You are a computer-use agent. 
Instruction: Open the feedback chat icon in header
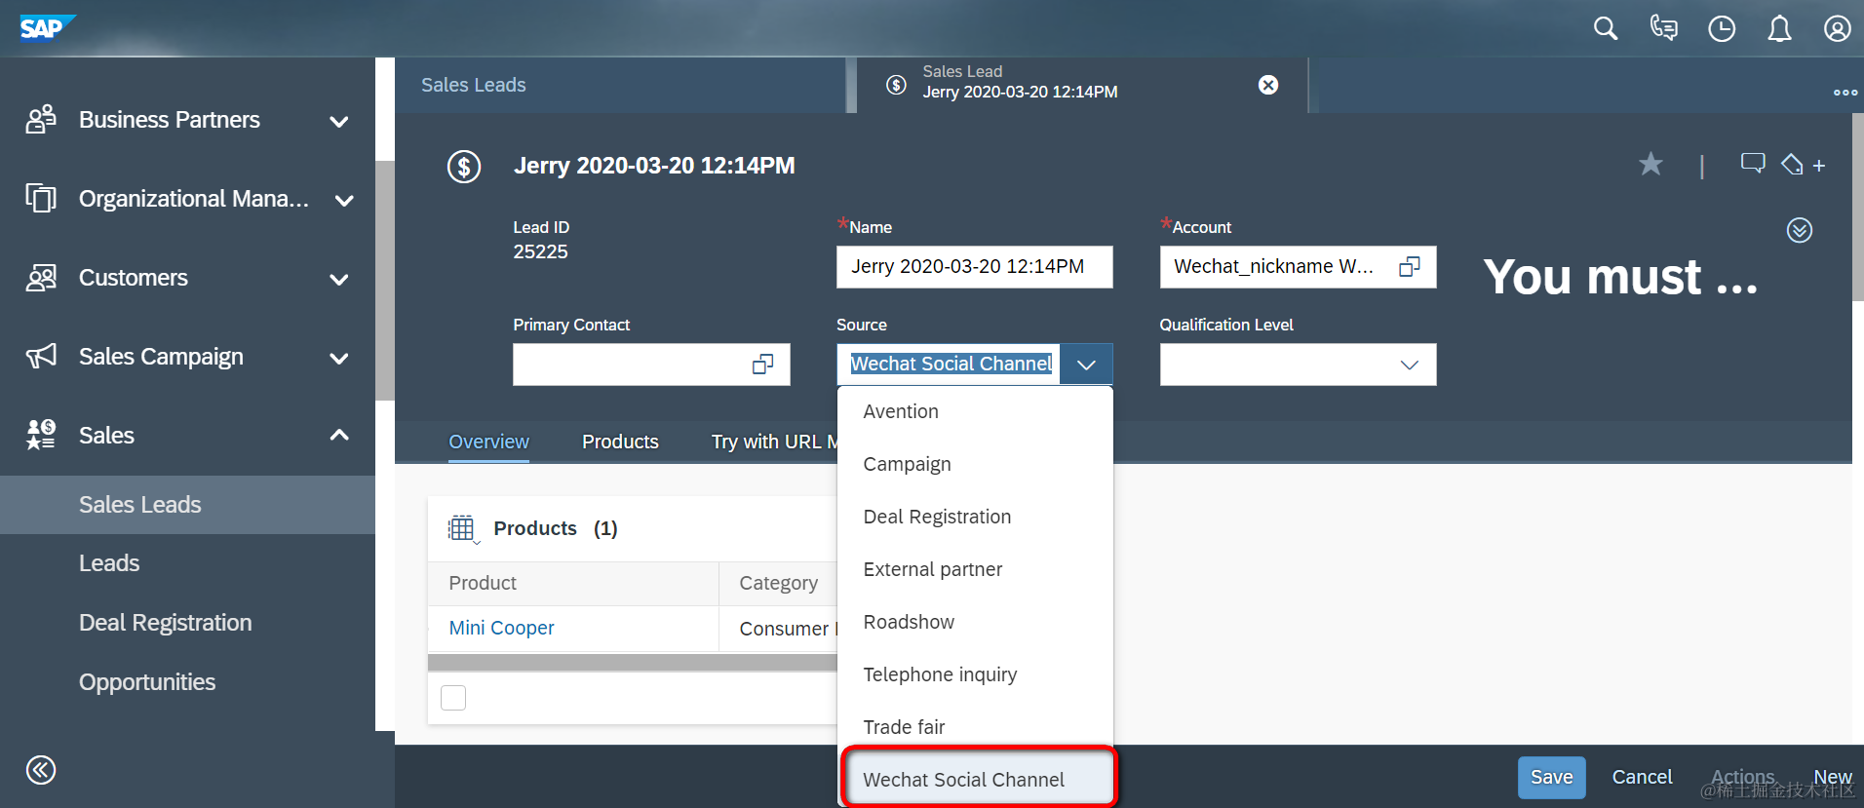pyautogui.click(x=1663, y=28)
